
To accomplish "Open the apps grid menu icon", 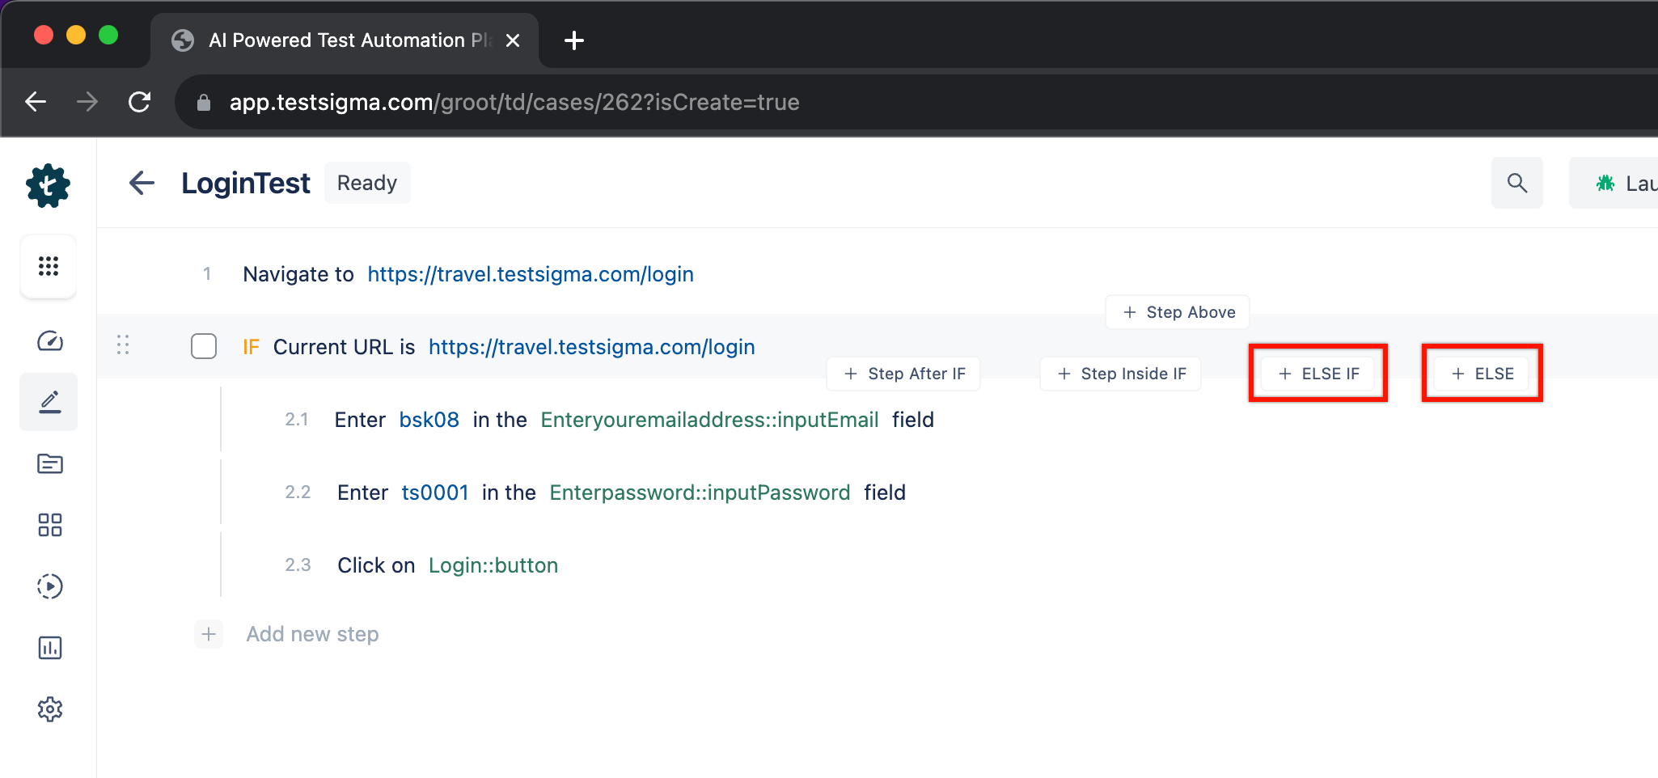I will (49, 266).
